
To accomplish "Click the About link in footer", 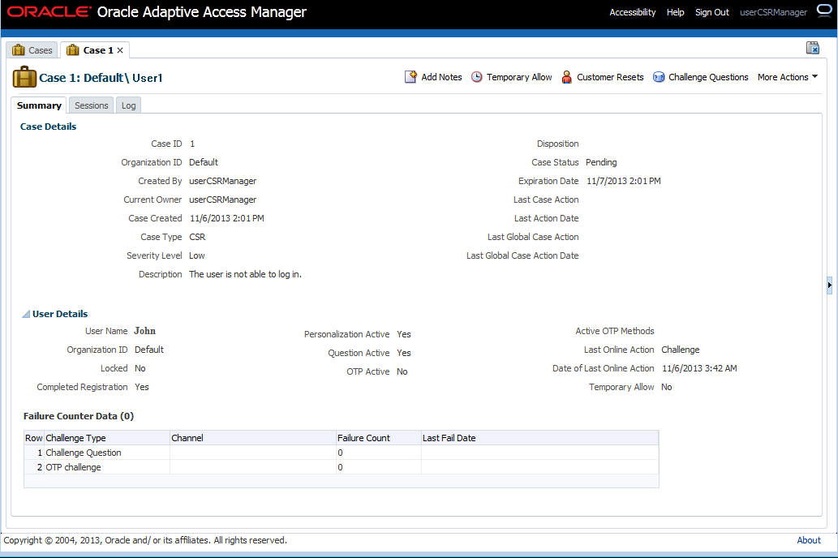I will click(809, 540).
